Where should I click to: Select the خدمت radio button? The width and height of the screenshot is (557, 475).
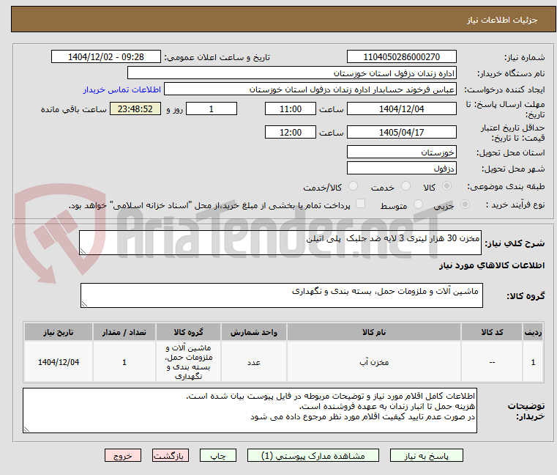click(405, 186)
